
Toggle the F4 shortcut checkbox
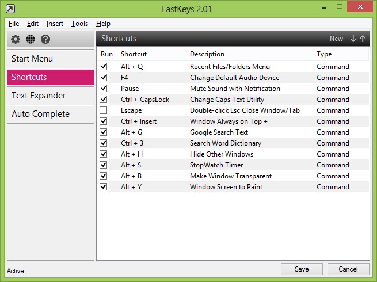104,78
